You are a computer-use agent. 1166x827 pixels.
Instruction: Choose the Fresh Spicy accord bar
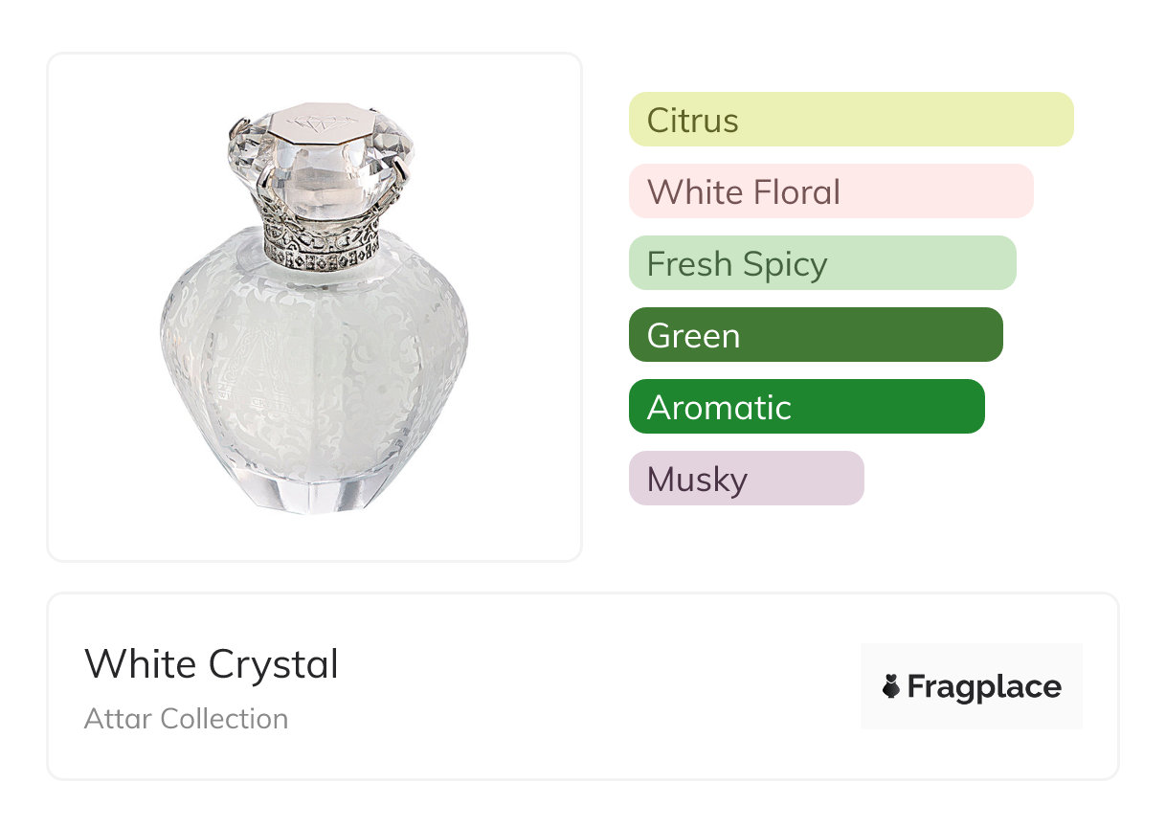tap(821, 263)
